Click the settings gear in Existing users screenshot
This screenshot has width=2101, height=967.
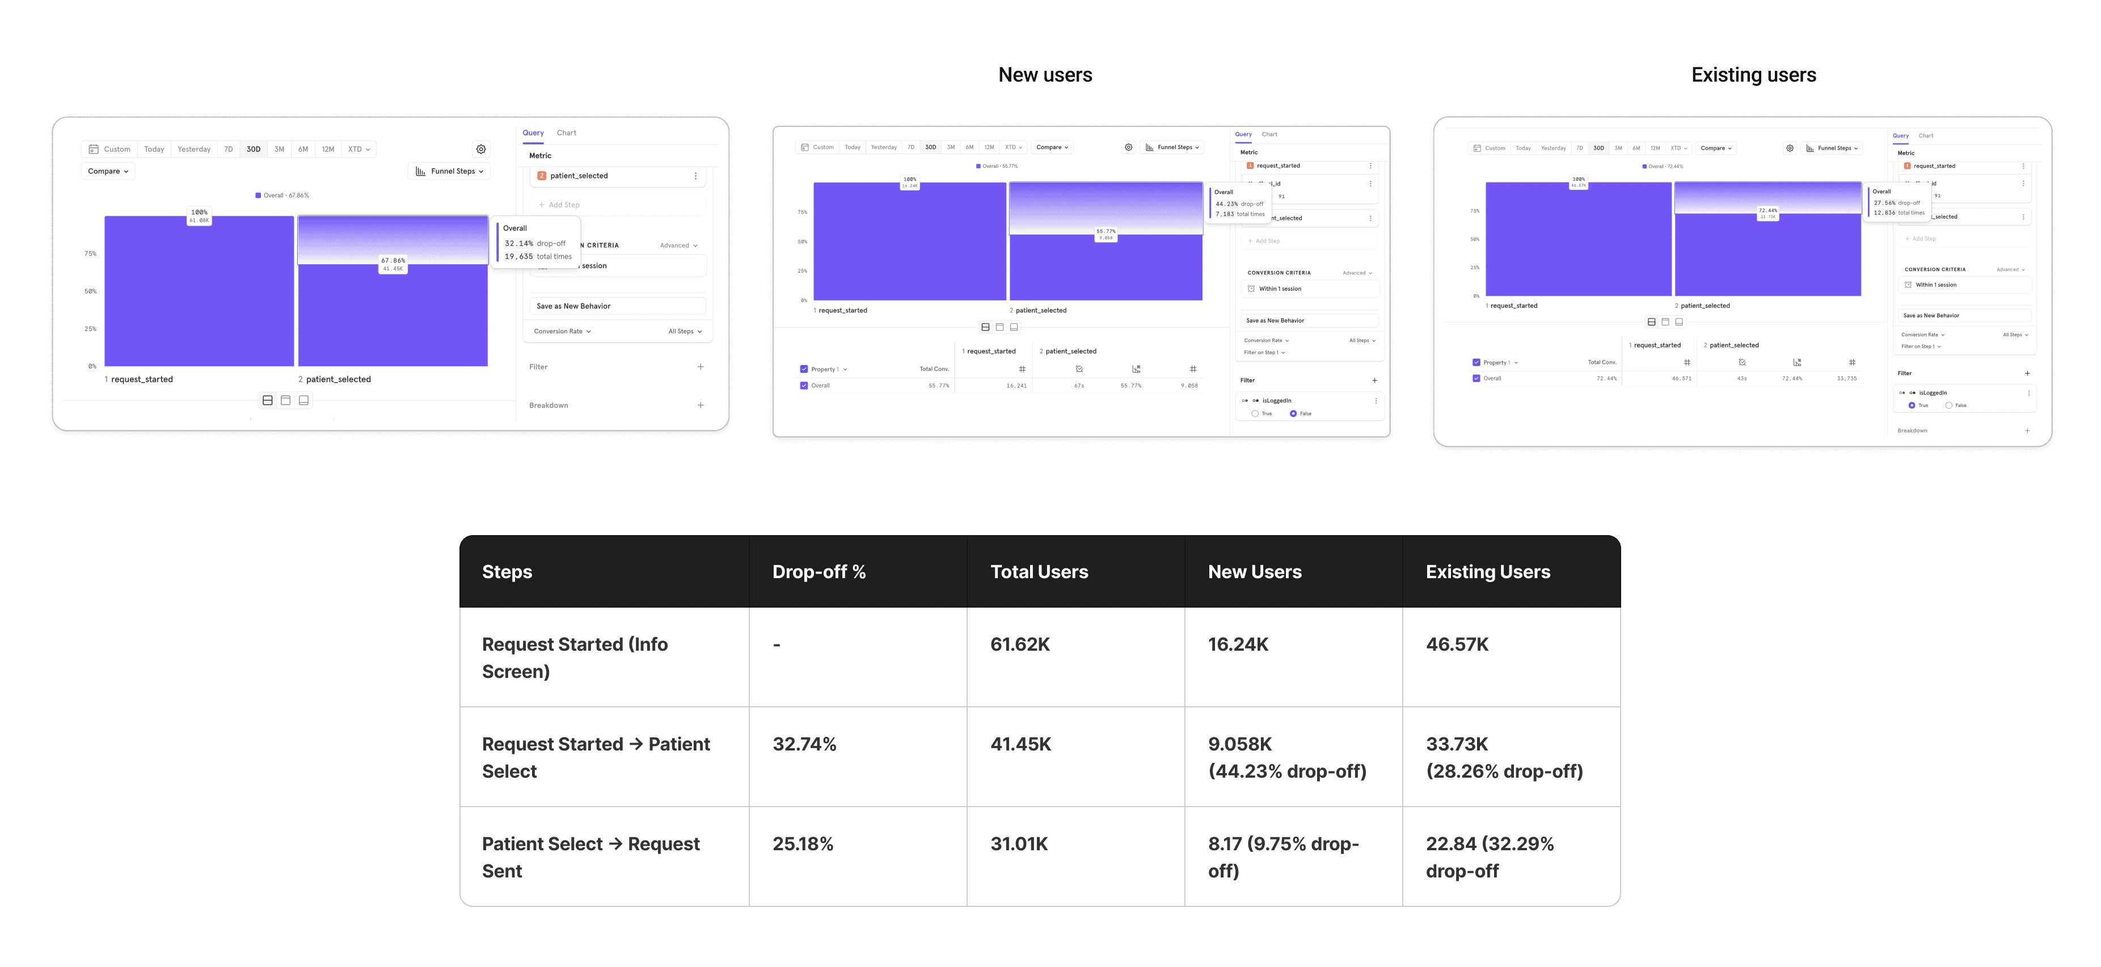(x=1790, y=149)
